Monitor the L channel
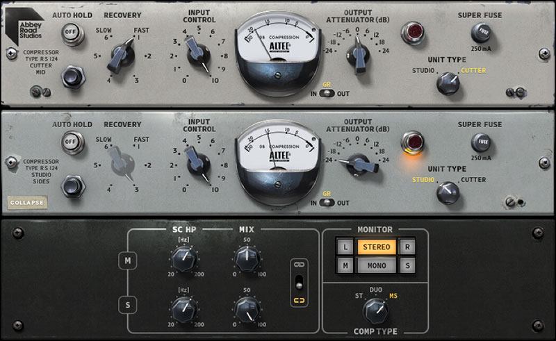556x341 pixels. [345, 247]
